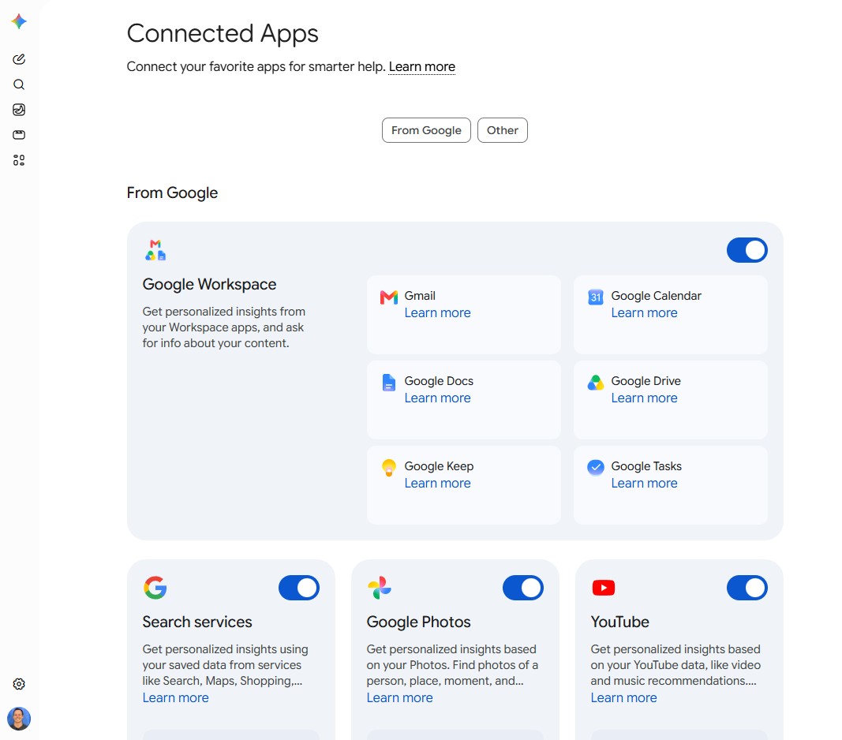Viewport: 842px width, 740px height.
Task: Turn off the Google Workspace toggle
Action: [x=747, y=250]
